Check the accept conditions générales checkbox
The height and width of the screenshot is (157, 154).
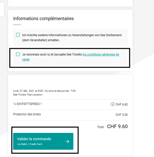[x=18, y=54]
